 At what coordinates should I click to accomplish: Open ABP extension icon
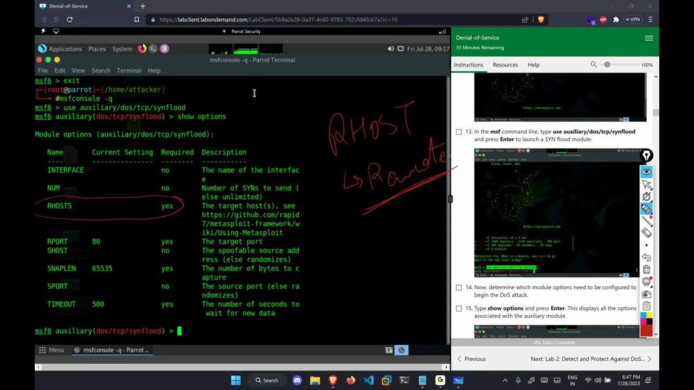(x=603, y=19)
